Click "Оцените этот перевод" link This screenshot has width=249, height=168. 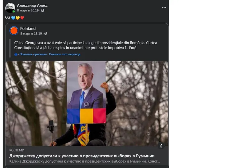(64, 54)
